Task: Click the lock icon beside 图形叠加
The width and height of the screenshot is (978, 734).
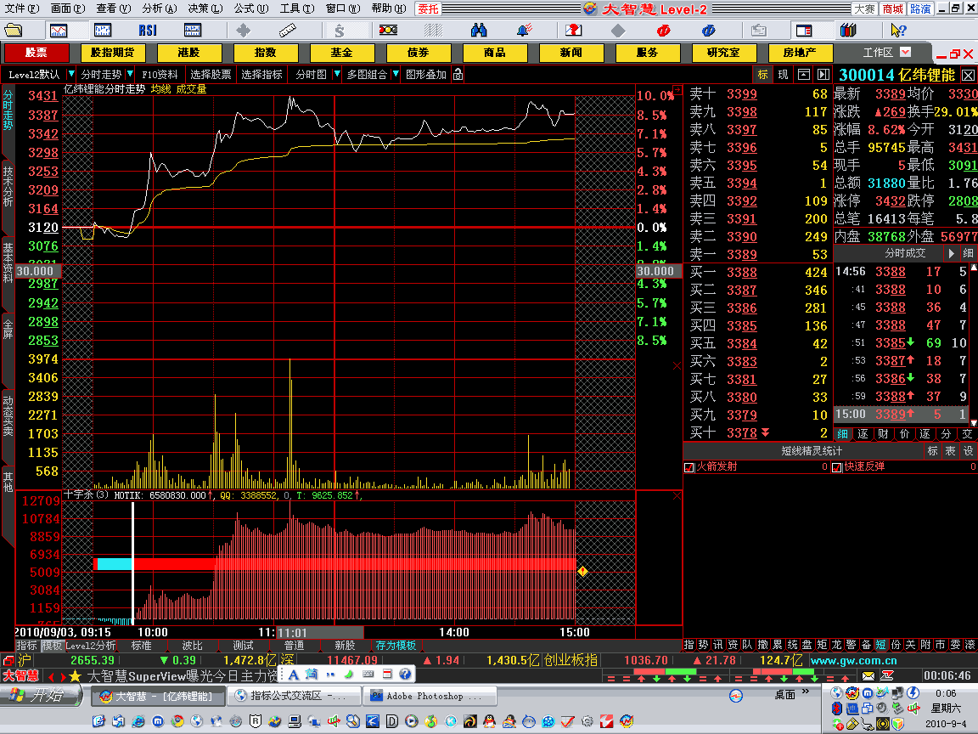Action: pyautogui.click(x=458, y=74)
